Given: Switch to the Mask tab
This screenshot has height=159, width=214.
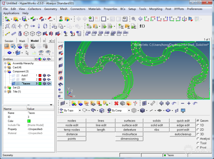Looking at the screenshot, I should point(22,41).
